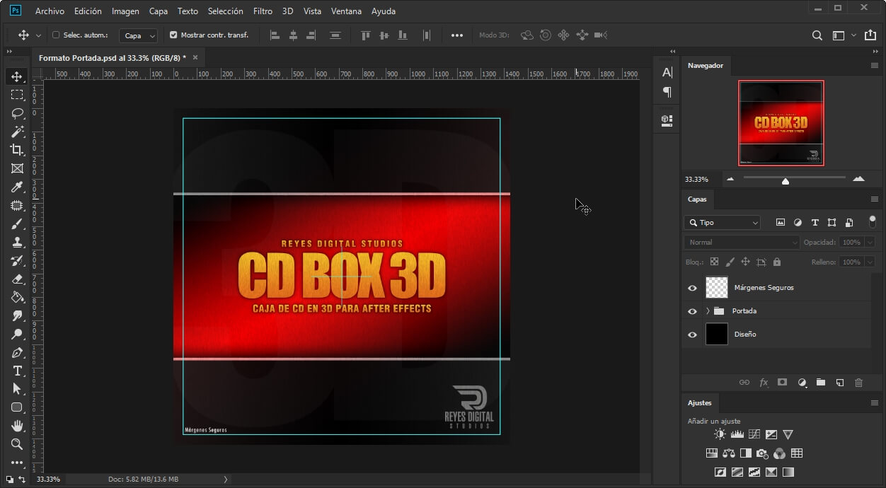The width and height of the screenshot is (886, 488).
Task: Select the Rectangular Marquee tool
Action: (x=17, y=95)
